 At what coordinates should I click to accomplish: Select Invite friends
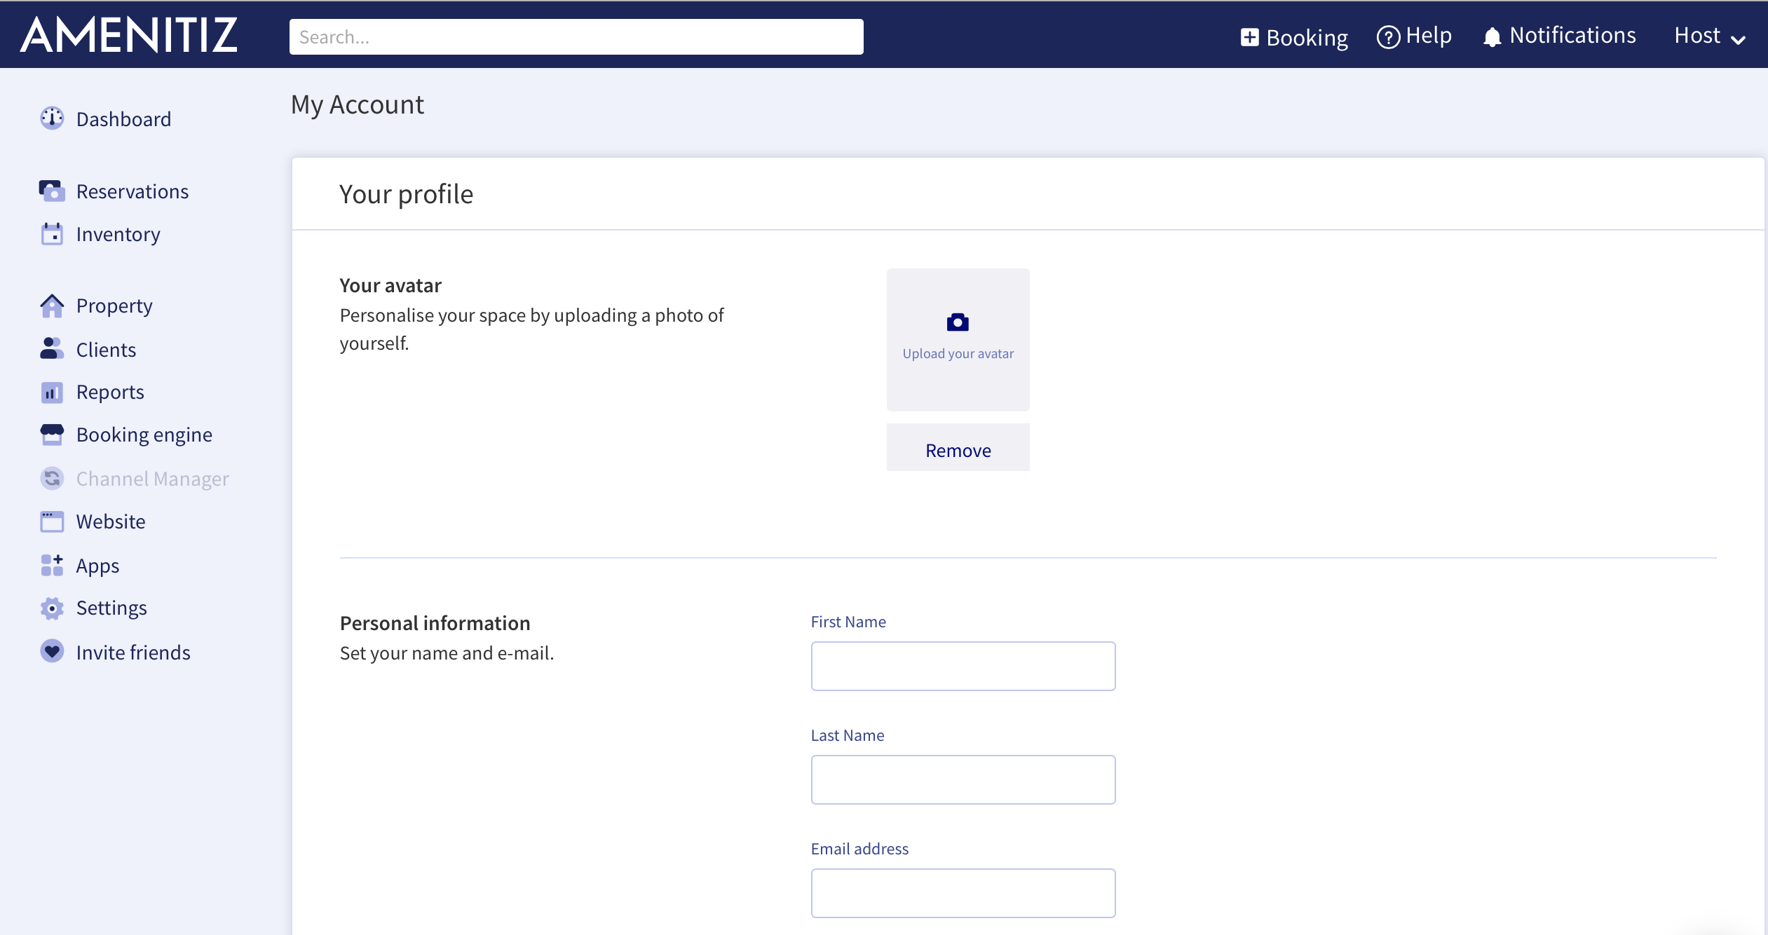tap(133, 653)
